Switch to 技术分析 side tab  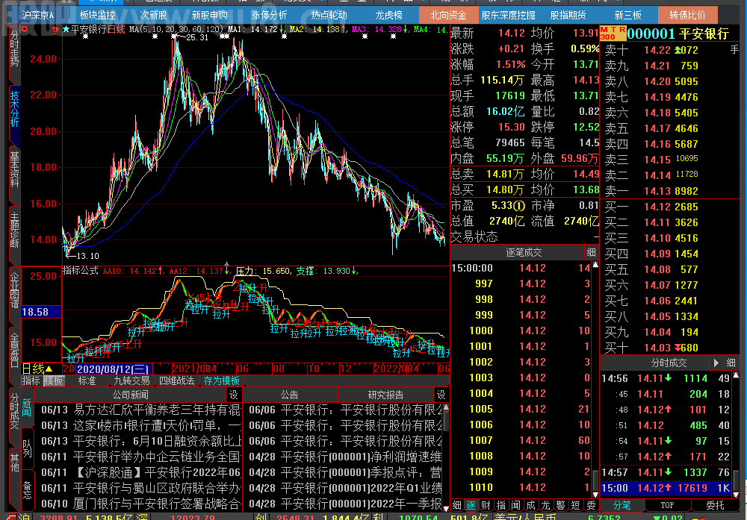click(15, 109)
